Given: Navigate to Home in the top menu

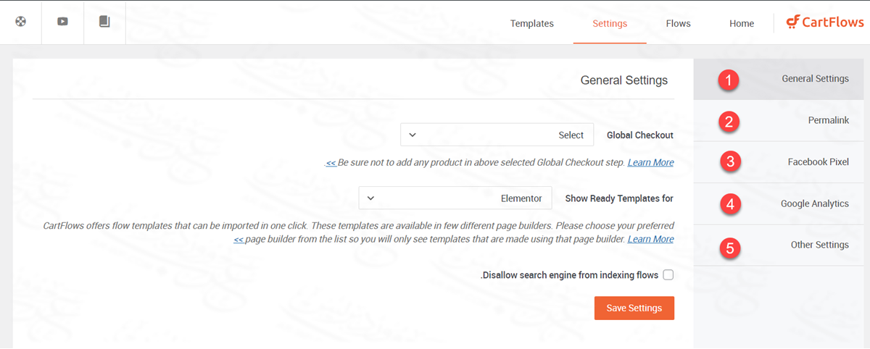Looking at the screenshot, I should click(x=742, y=23).
